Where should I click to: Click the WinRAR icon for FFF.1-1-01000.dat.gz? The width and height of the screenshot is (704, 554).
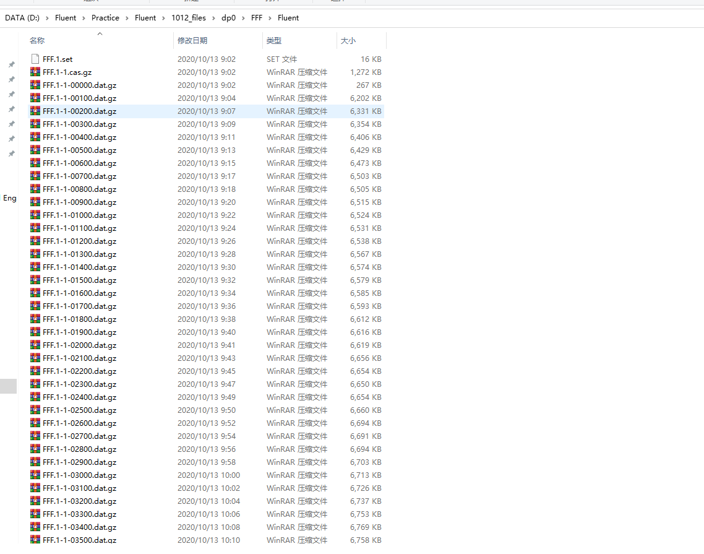[35, 215]
